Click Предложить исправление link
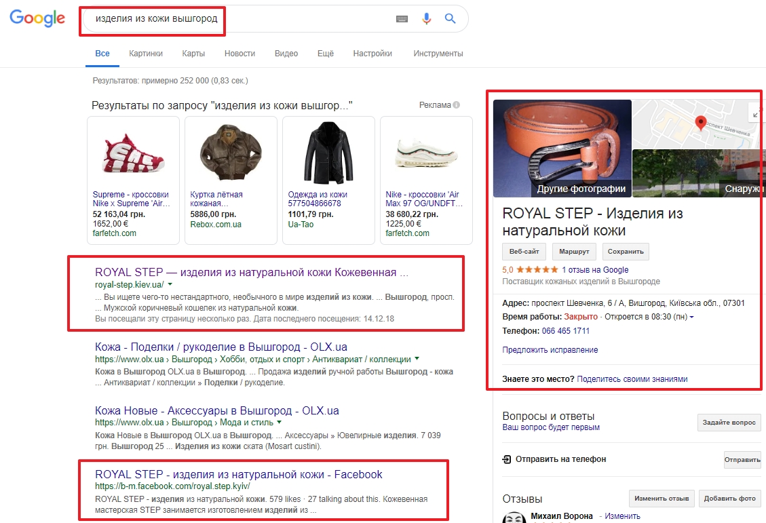The height and width of the screenshot is (523, 766). (x=550, y=349)
